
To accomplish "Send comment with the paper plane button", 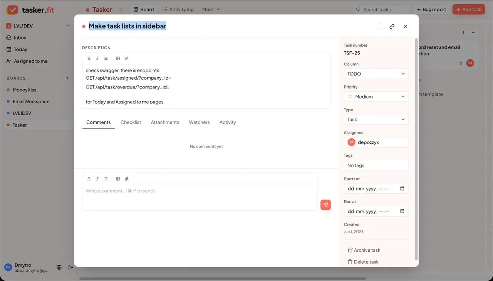I will 325,205.
